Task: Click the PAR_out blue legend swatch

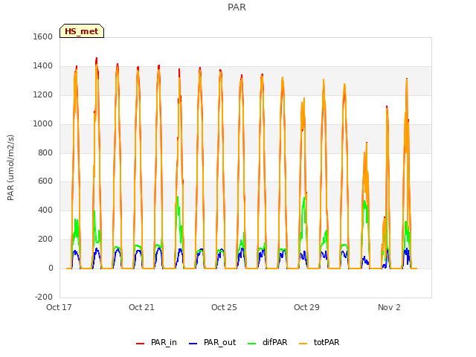Action: click(x=193, y=343)
